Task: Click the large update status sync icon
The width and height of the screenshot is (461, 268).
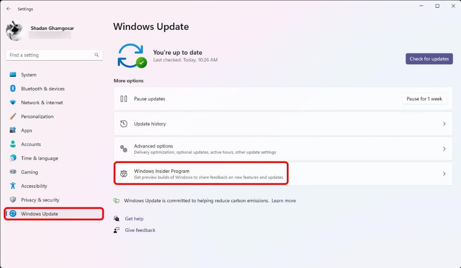Action: (132, 56)
